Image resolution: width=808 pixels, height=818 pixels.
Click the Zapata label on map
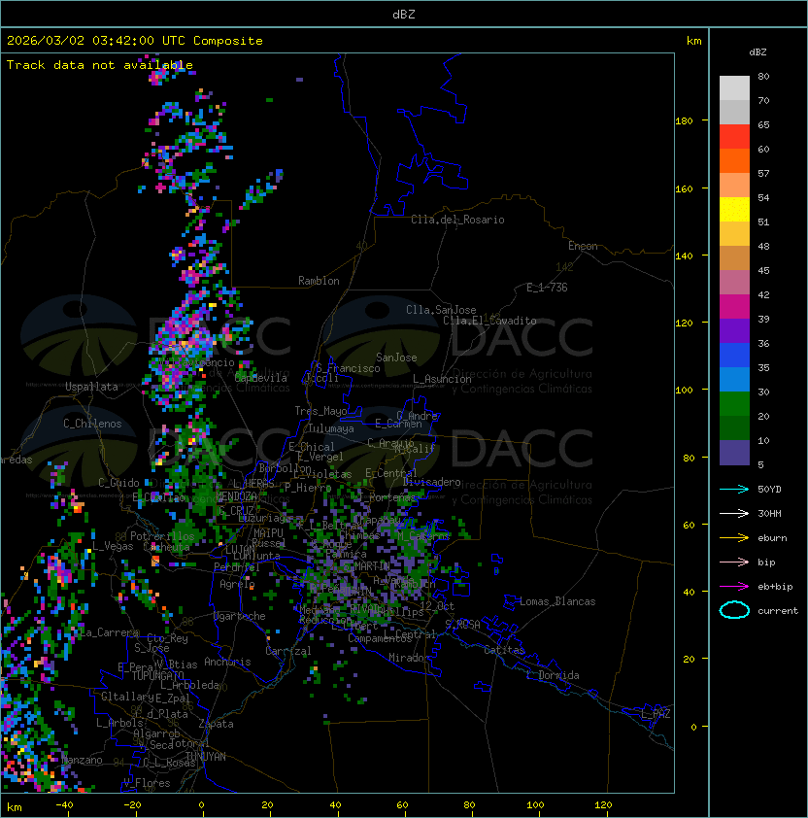pos(216,724)
